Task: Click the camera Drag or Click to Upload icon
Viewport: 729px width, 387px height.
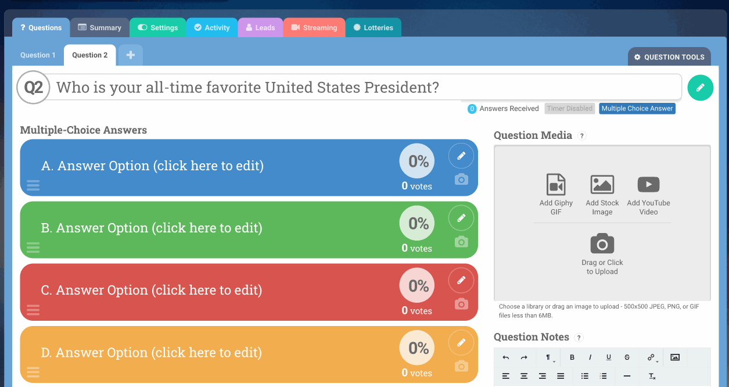Action: click(x=602, y=243)
